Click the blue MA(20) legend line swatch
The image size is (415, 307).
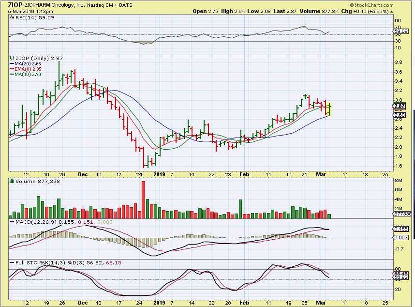(x=12, y=64)
